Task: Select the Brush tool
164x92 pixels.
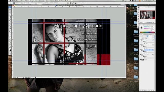Action: coord(10,21)
